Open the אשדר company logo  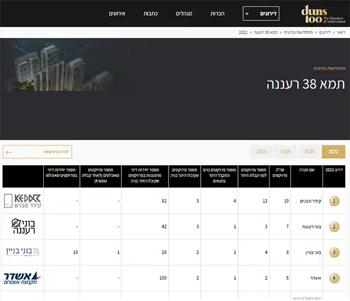pyautogui.click(x=22, y=278)
